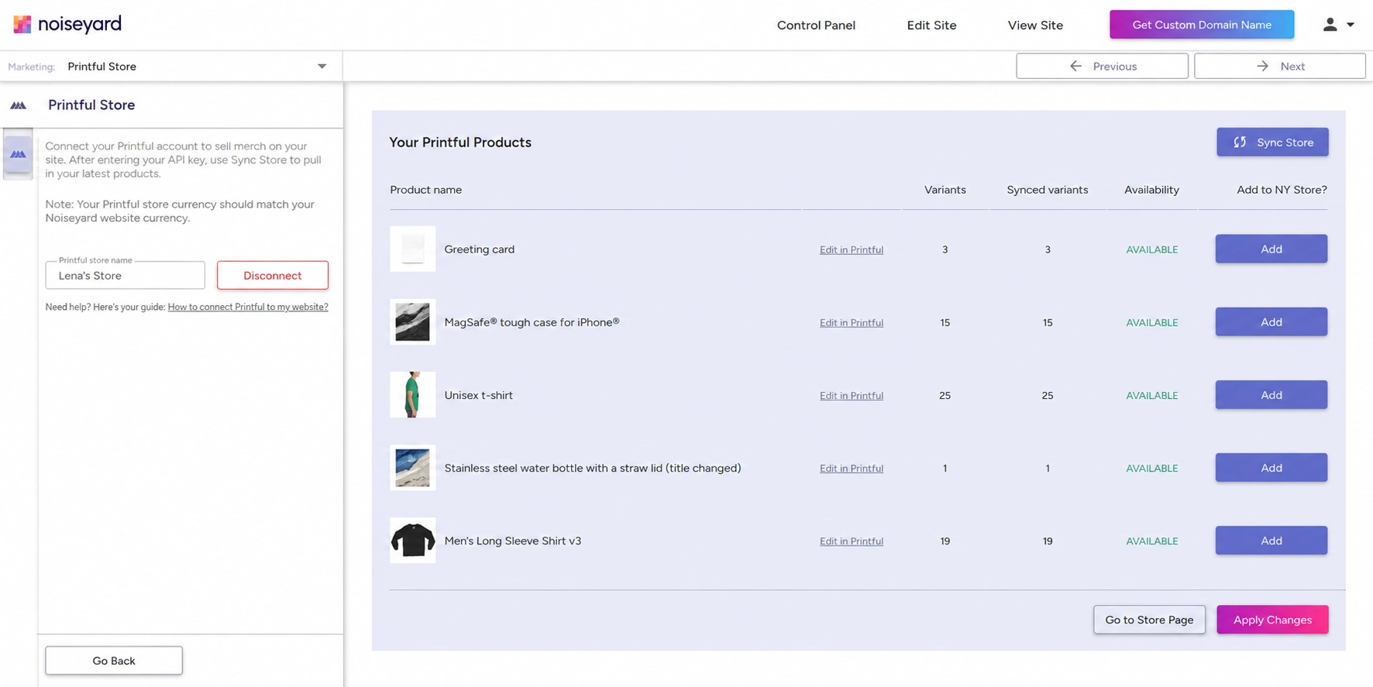
Task: Click the Printful icon in the left sidebar tab
Action: [x=18, y=154]
